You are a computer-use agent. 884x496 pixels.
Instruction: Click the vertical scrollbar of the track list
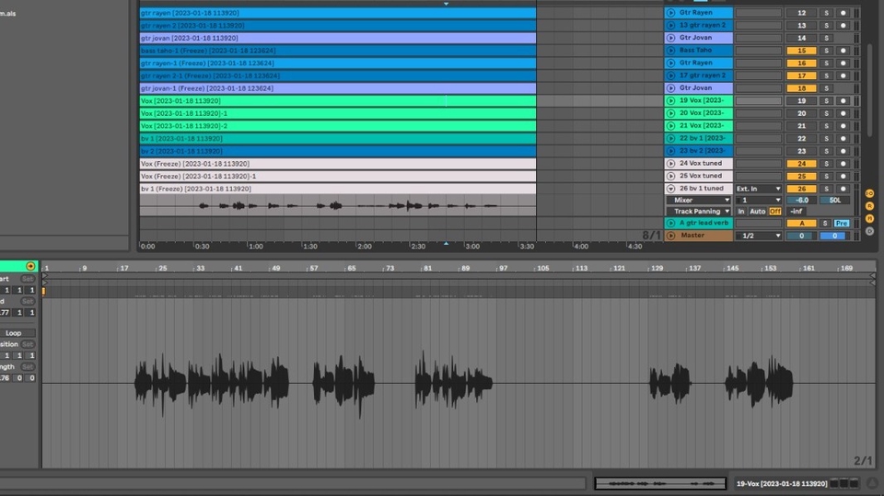(872, 89)
